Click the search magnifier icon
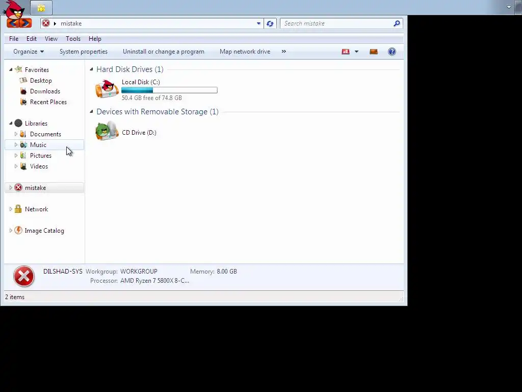This screenshot has width=522, height=392. pos(397,23)
